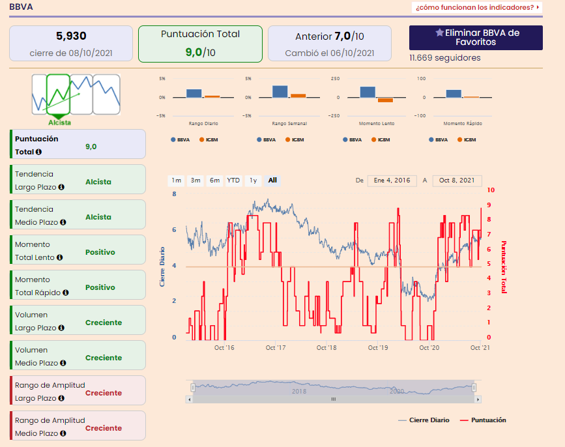Click the BBVA page title
Viewport: 565px width, 447px height.
(x=21, y=7)
